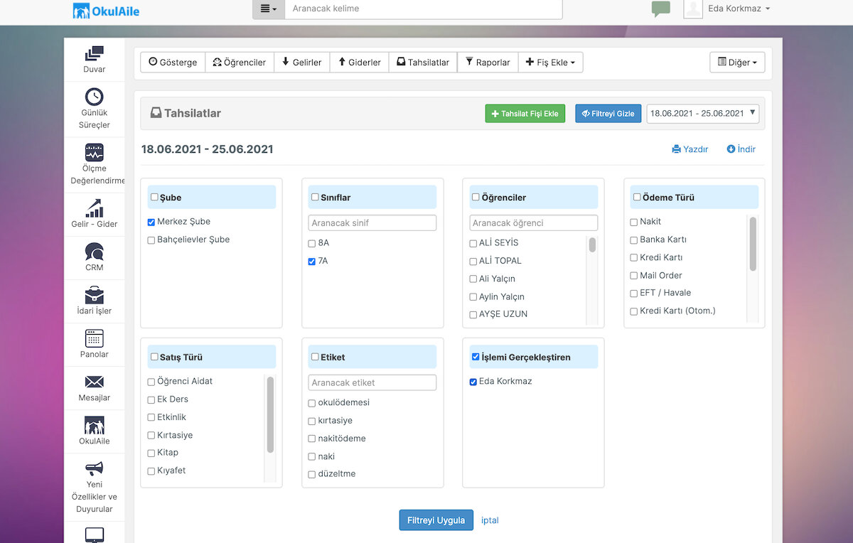The height and width of the screenshot is (543, 853).
Task: Focus the Aranacak kelime search field
Action: click(424, 9)
